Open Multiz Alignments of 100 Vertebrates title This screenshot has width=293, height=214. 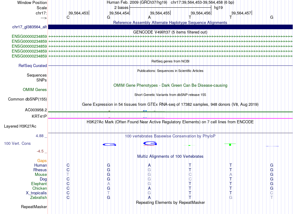click(x=170, y=157)
